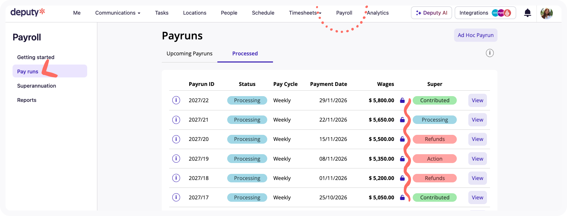567x216 pixels.
Task: Open Schedule in the top navigation
Action: 263,13
